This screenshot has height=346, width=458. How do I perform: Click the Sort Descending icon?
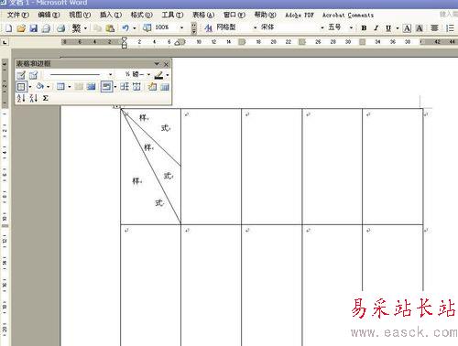click(x=33, y=98)
